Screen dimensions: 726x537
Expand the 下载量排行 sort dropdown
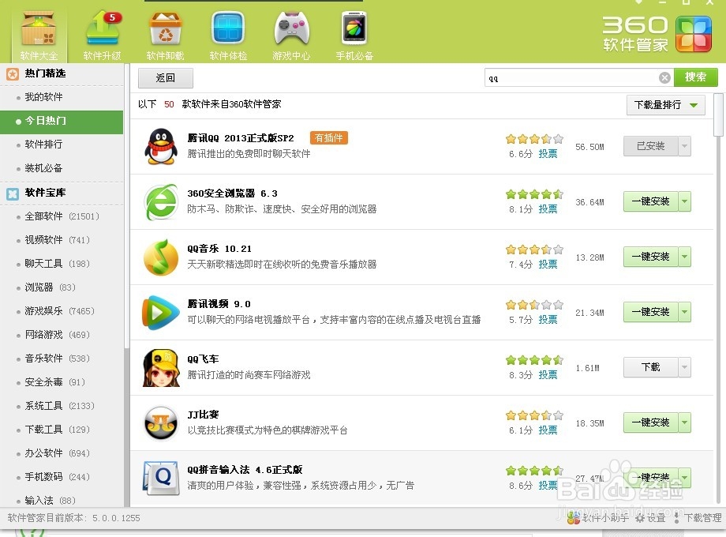(x=666, y=105)
